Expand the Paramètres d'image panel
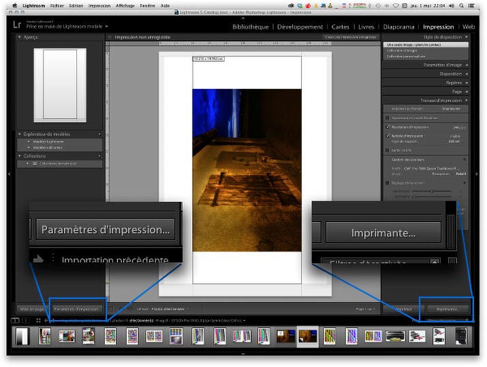 tap(466, 65)
